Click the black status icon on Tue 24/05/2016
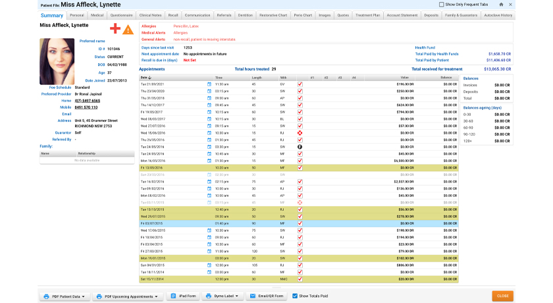Viewport: 553px width, 303px height. tap(300, 147)
